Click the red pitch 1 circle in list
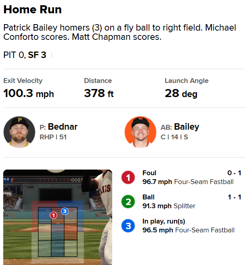Screen dimensions: 249x265 (x=128, y=177)
